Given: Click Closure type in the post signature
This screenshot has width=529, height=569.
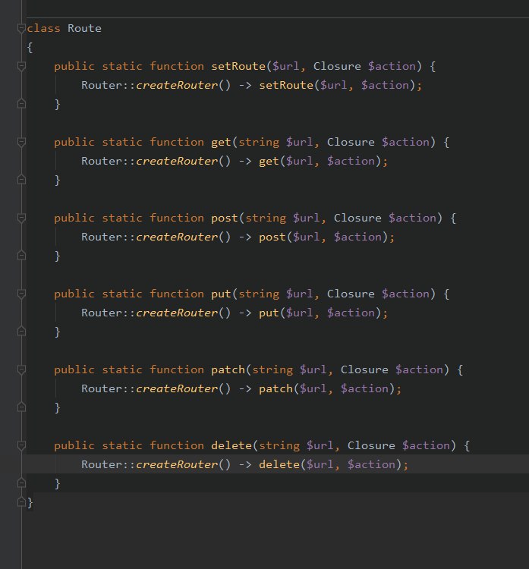Looking at the screenshot, I should coord(357,218).
